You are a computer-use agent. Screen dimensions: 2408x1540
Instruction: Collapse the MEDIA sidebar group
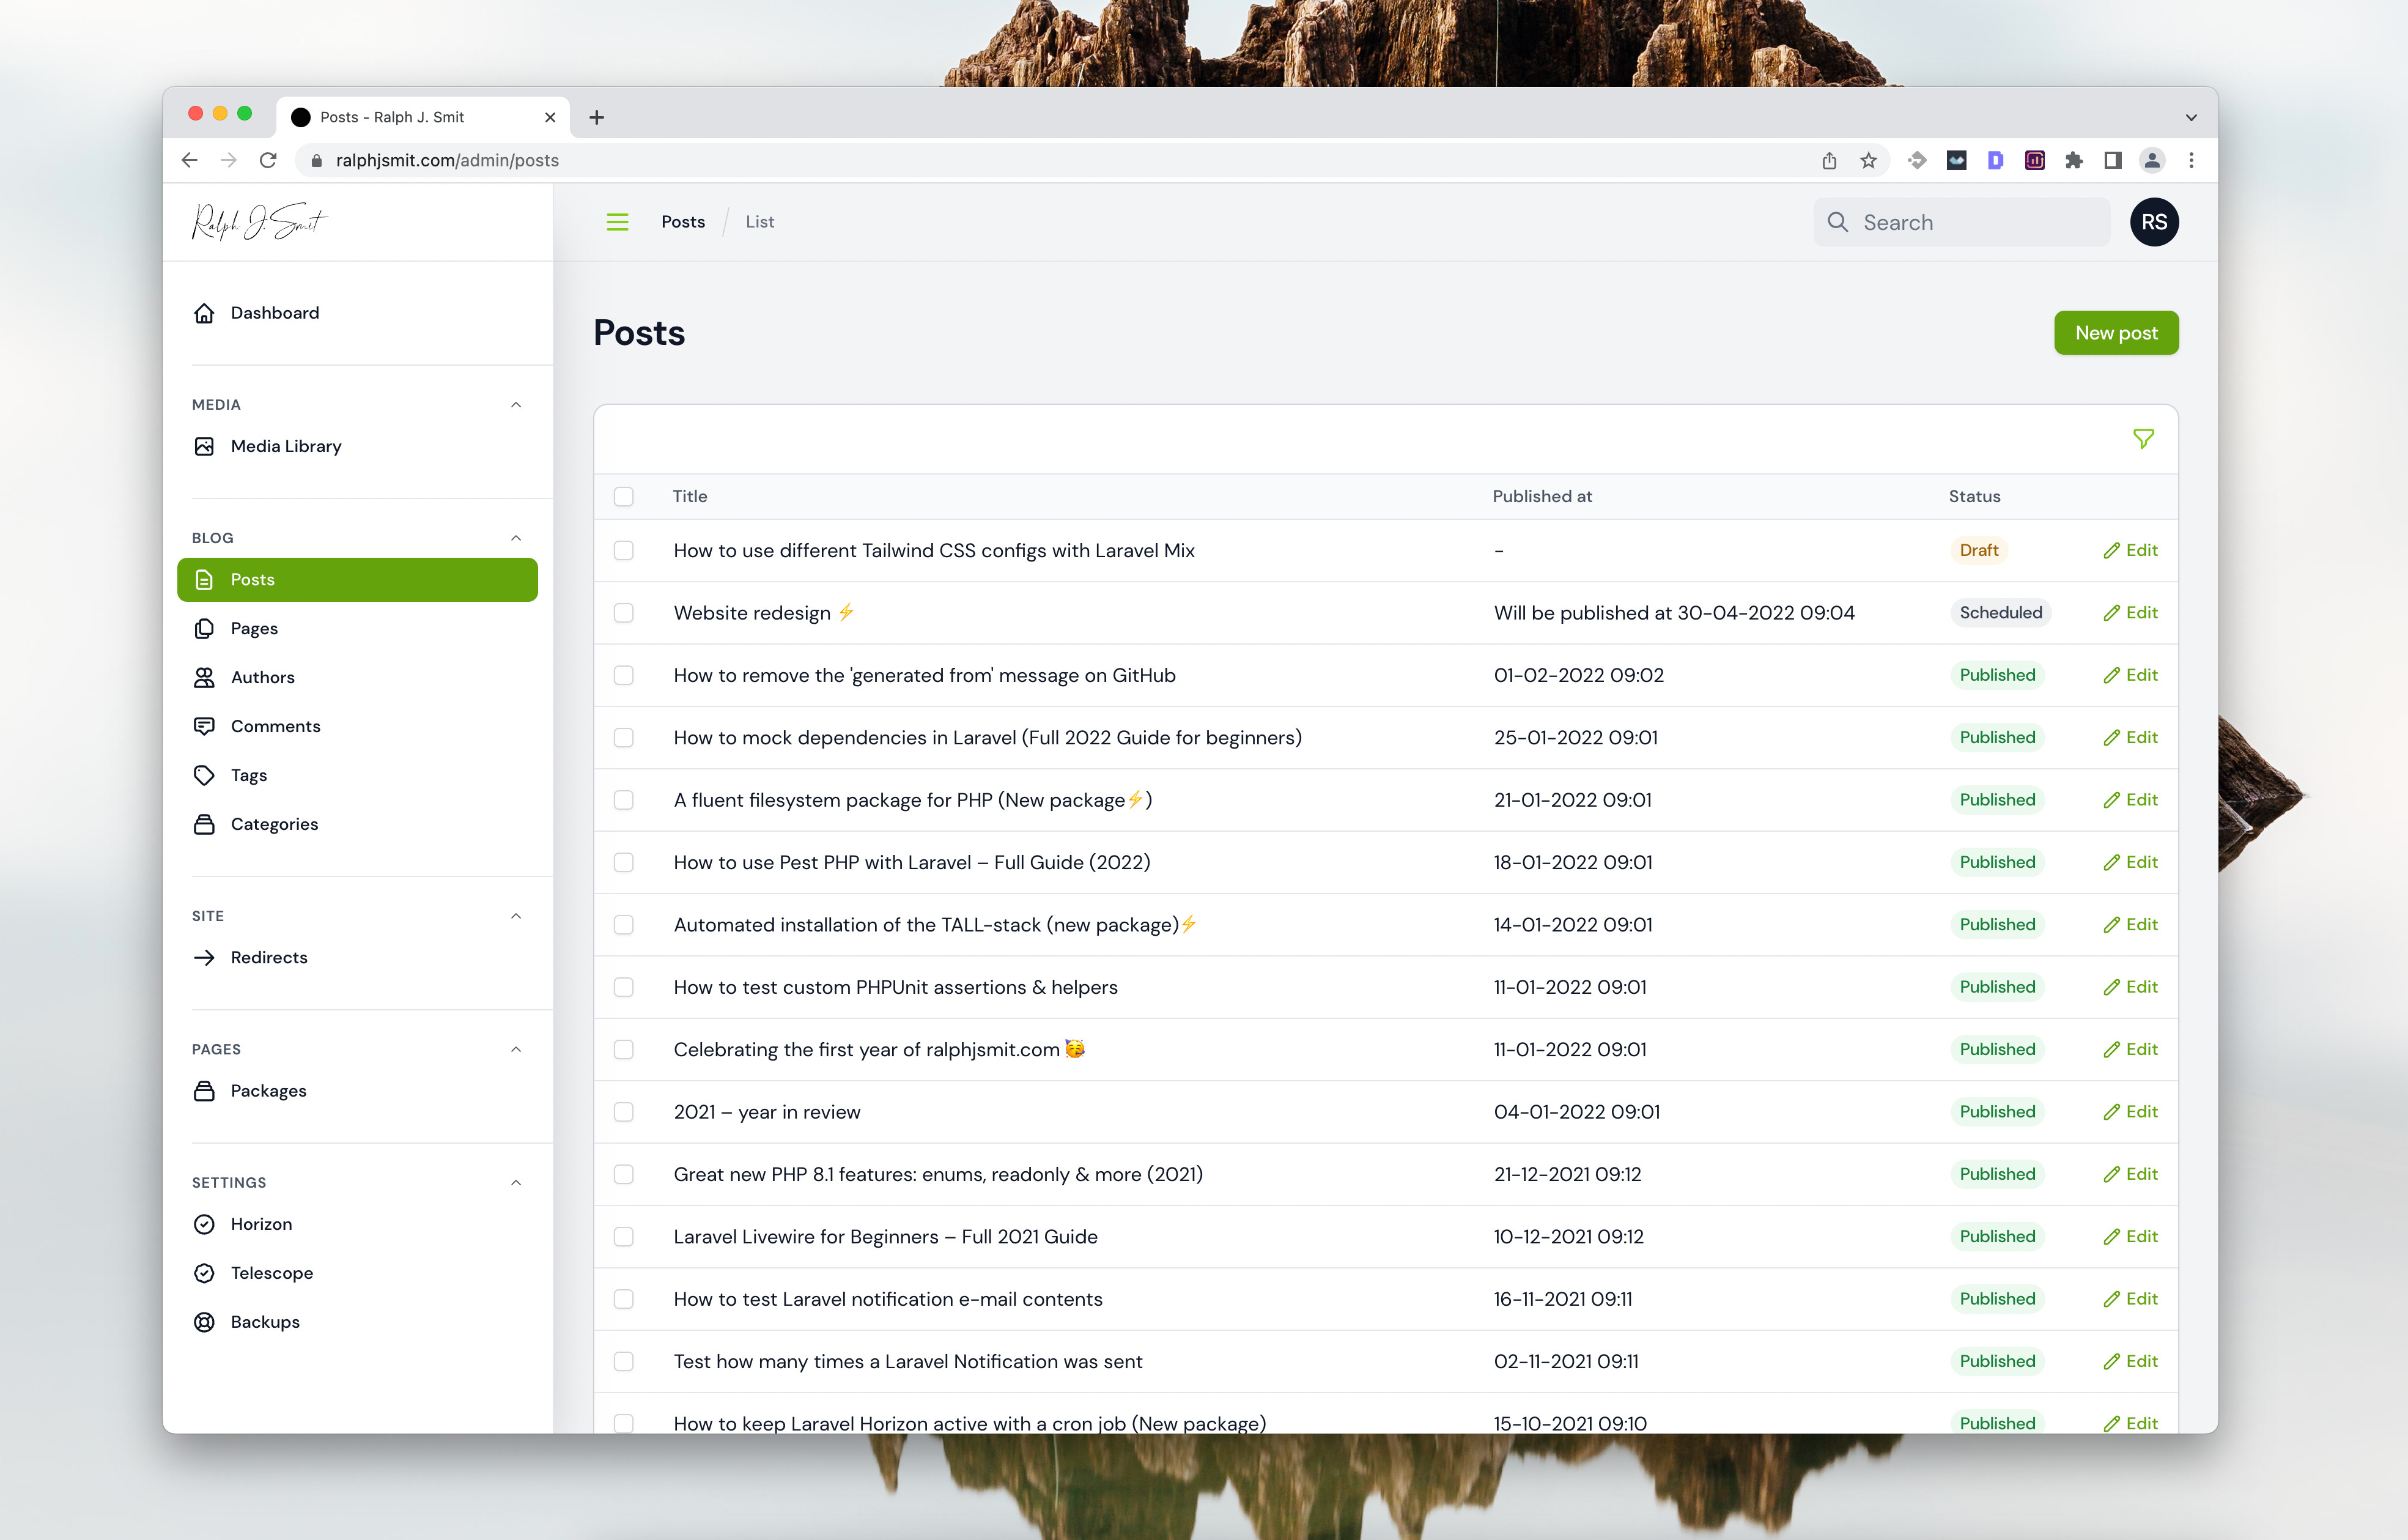pyautogui.click(x=516, y=405)
